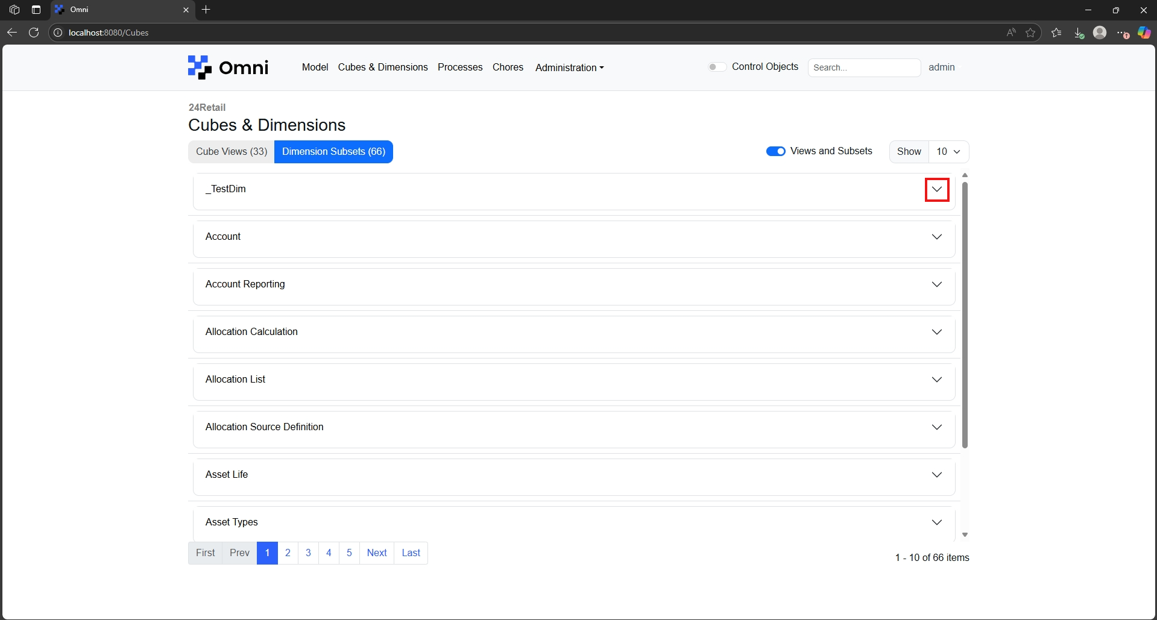Expand the _TestDim dimension row
The image size is (1157, 620).
[x=937, y=189]
